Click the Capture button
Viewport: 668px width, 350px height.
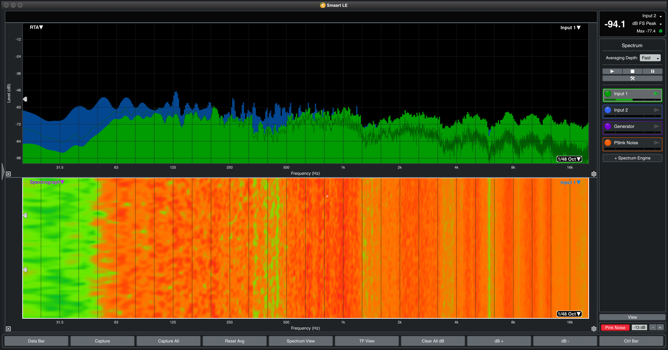[102, 341]
